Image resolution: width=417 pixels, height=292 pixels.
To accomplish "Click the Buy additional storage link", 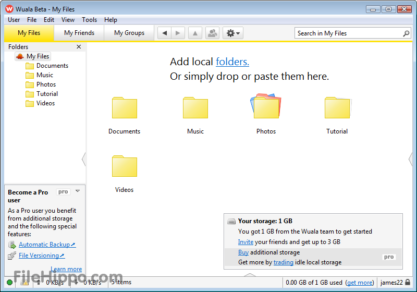I will tap(243, 252).
